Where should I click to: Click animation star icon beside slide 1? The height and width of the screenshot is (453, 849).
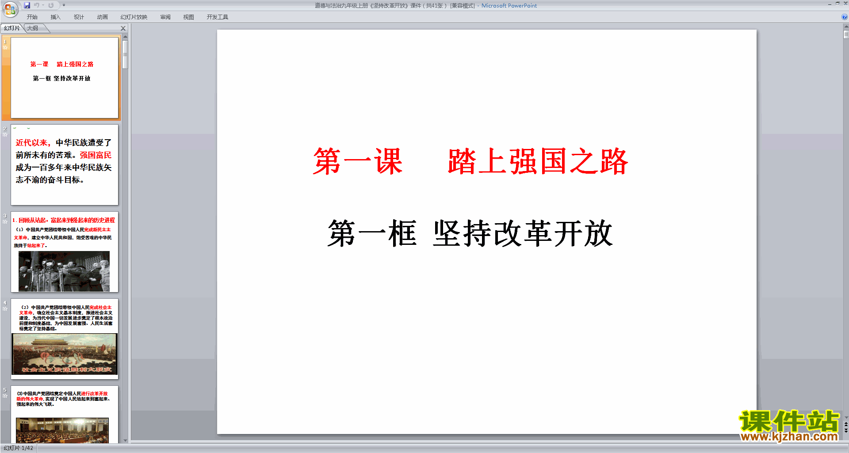click(x=5, y=48)
